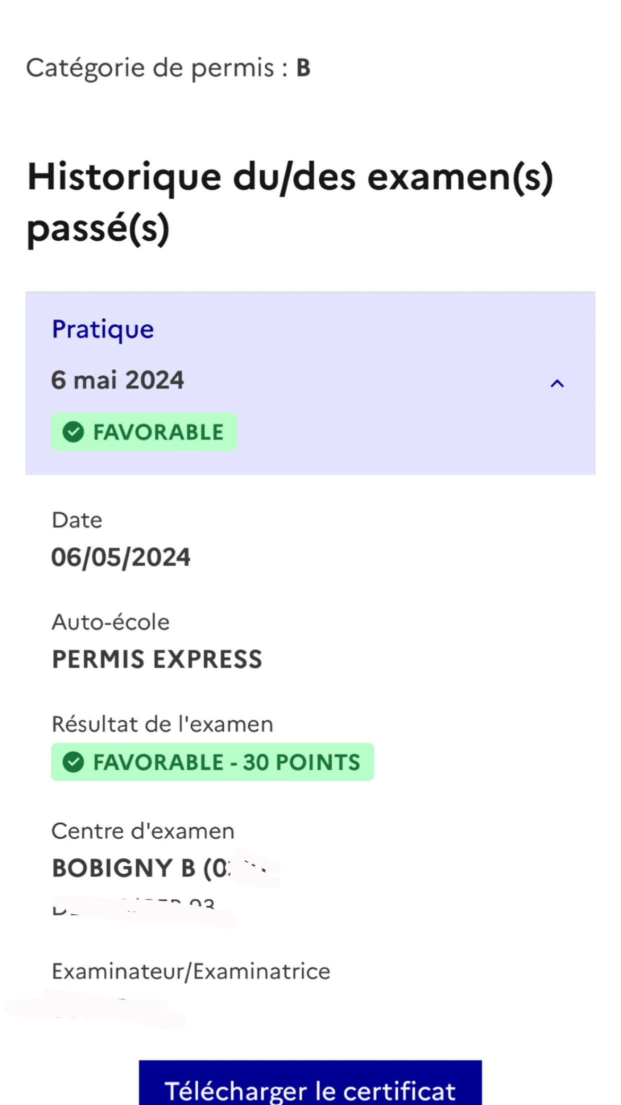Click the PERMIS EXPRESS auto-école name
The width and height of the screenshot is (621, 1105).
click(x=157, y=659)
